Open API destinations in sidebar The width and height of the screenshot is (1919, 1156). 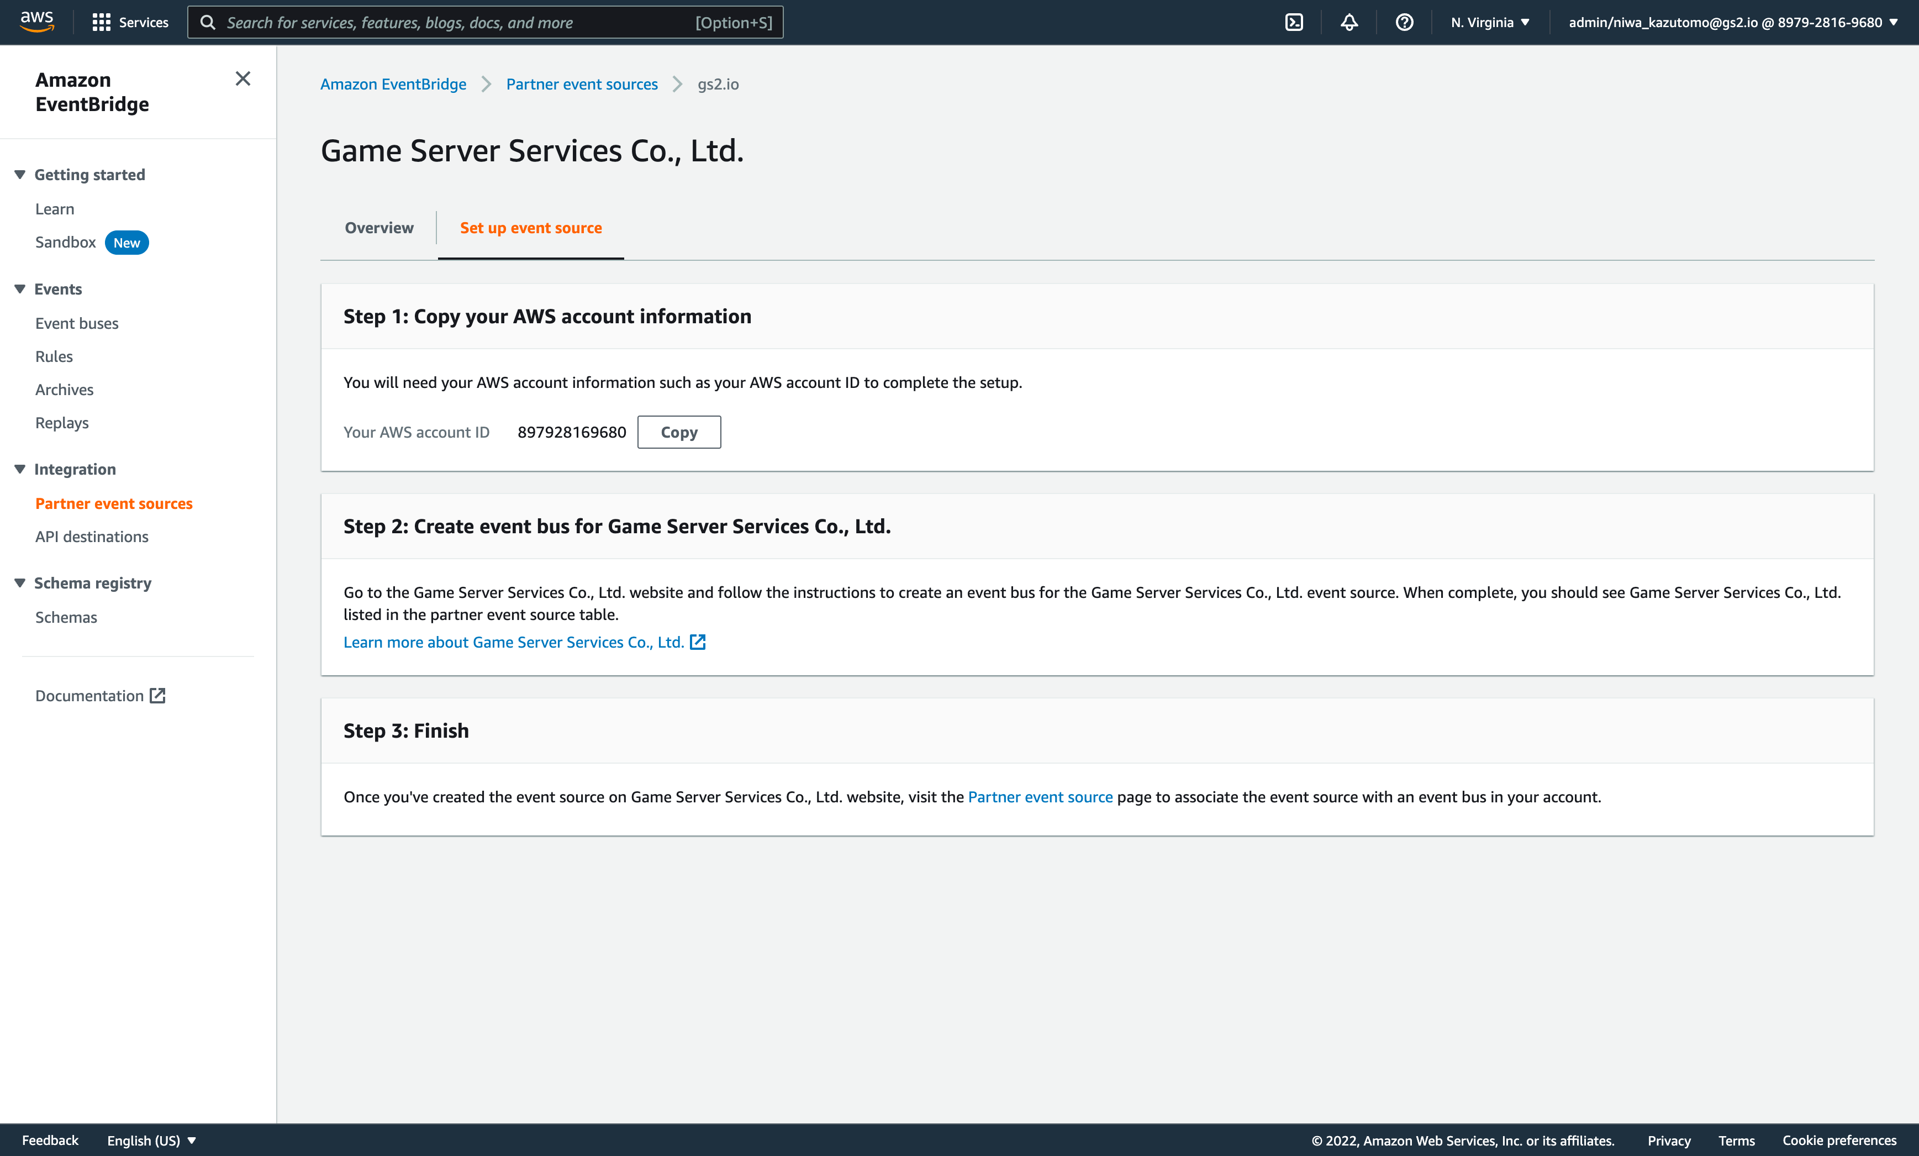point(92,537)
